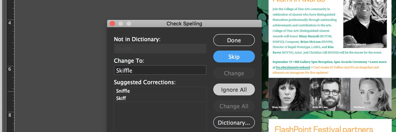Select the suggested correction Sniffle
The width and height of the screenshot is (396, 132).
click(160, 91)
